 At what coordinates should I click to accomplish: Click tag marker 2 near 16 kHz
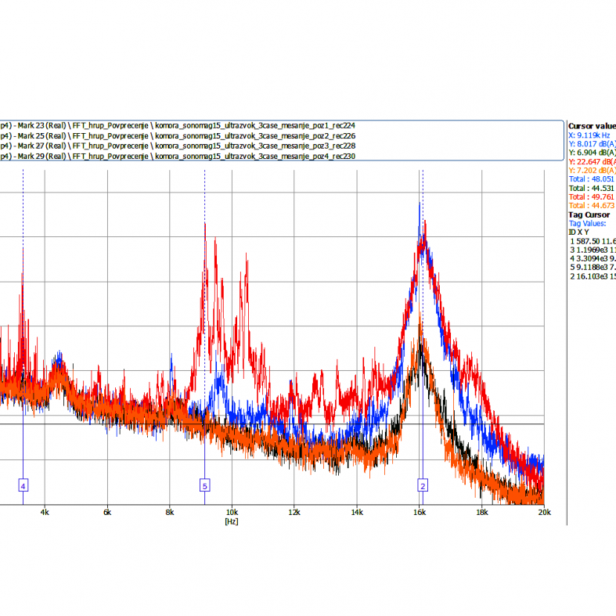point(423,486)
